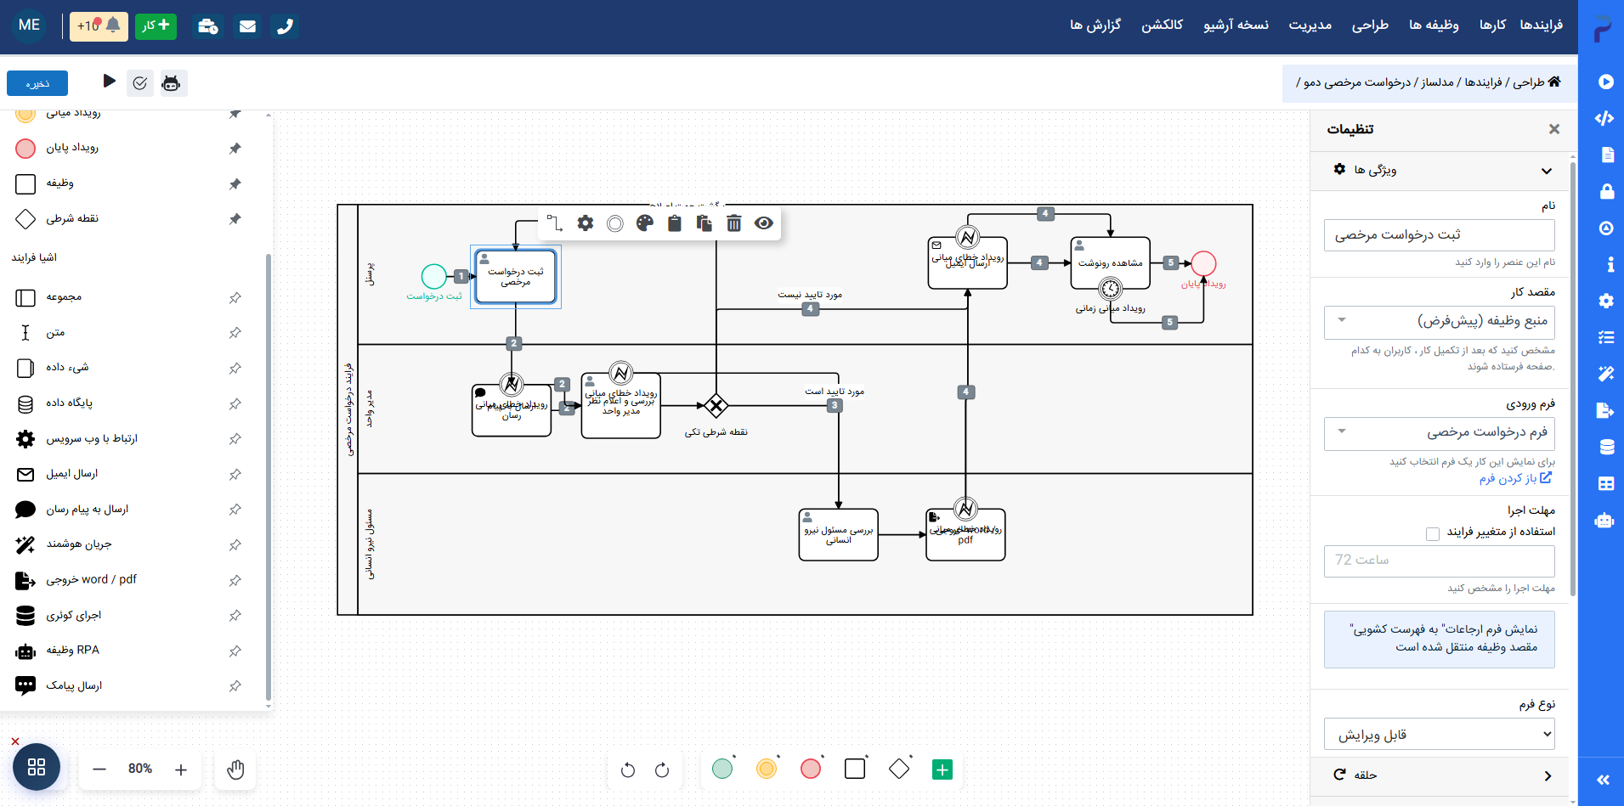Screen dimensions: 1624x806
Task: Open the phone icon in top bar
Action: pos(285,26)
